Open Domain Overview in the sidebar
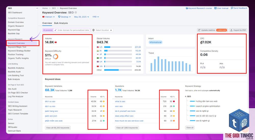255x140 pixels. pyautogui.click(x=16, y=22)
